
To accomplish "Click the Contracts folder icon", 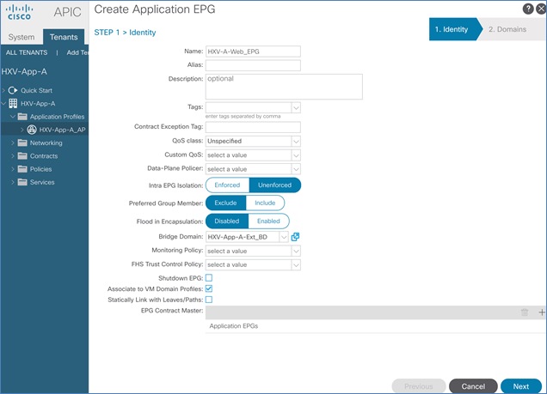I will 22,156.
